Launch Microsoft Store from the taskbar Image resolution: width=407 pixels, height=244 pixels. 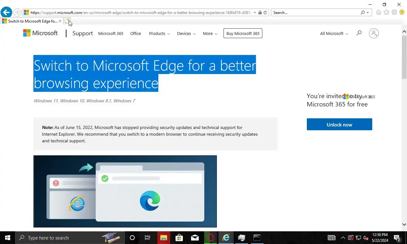tap(179, 238)
